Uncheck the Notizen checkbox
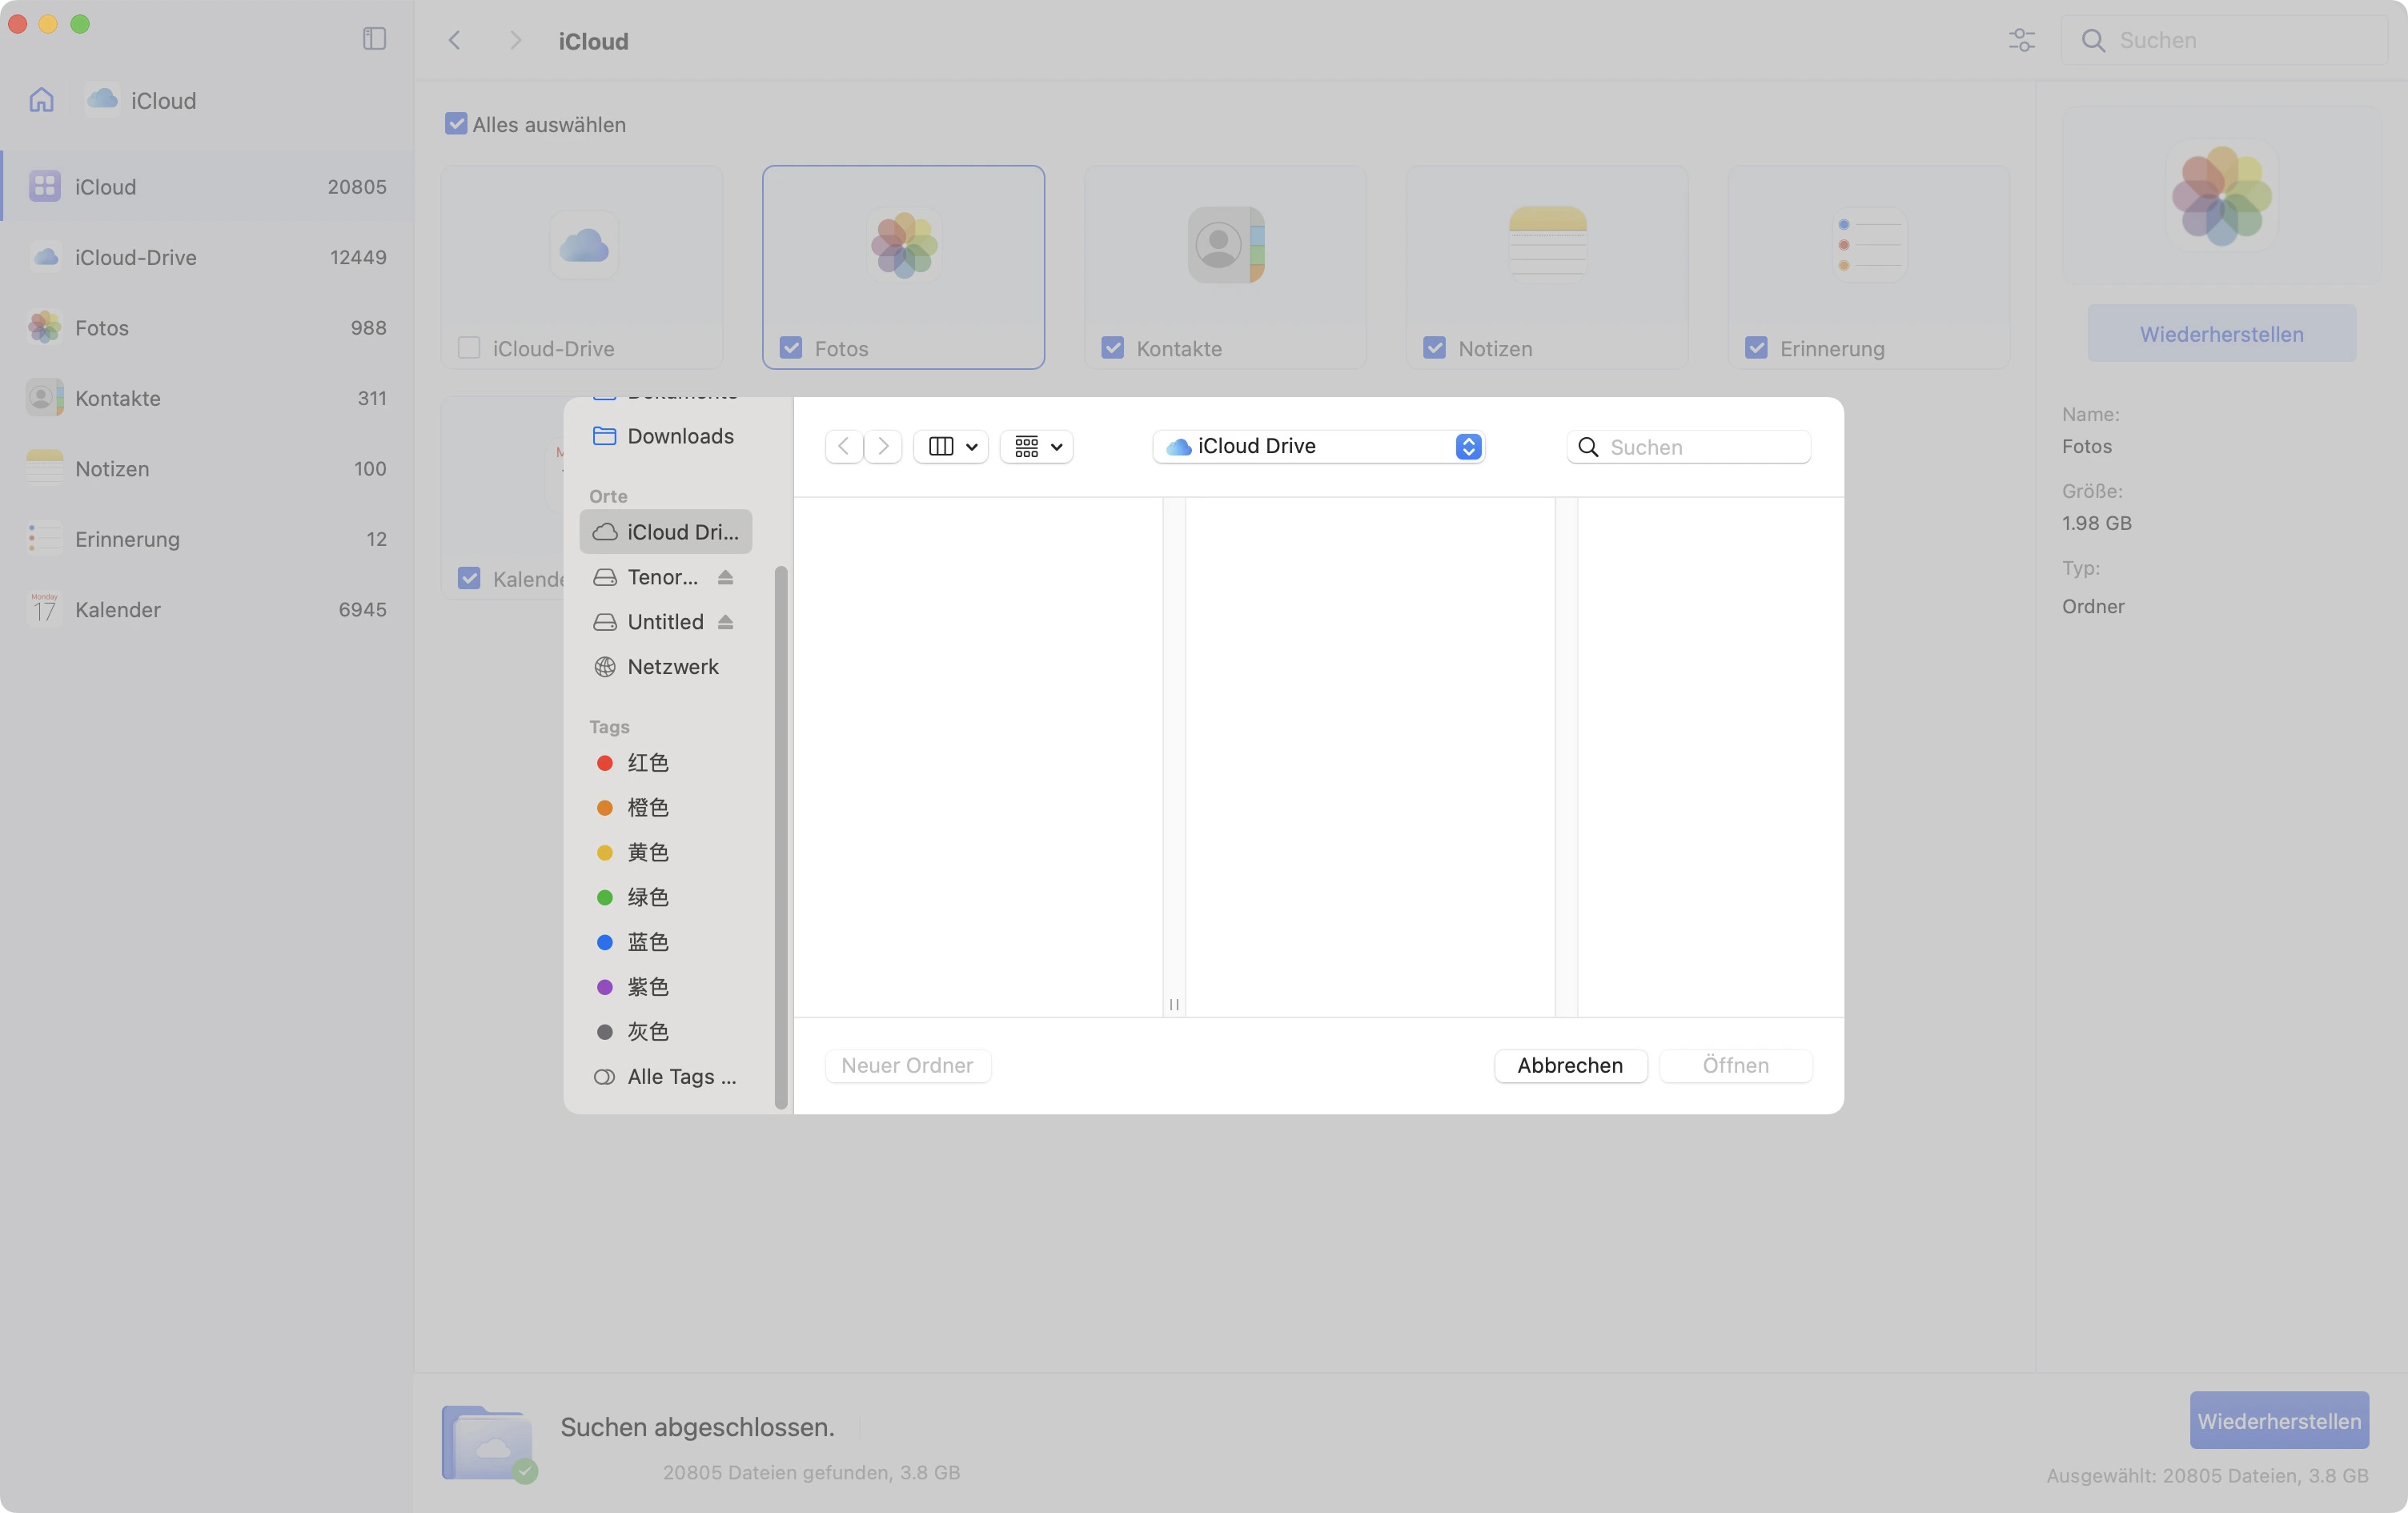Screen dimensions: 2408x1513 coord(1435,348)
